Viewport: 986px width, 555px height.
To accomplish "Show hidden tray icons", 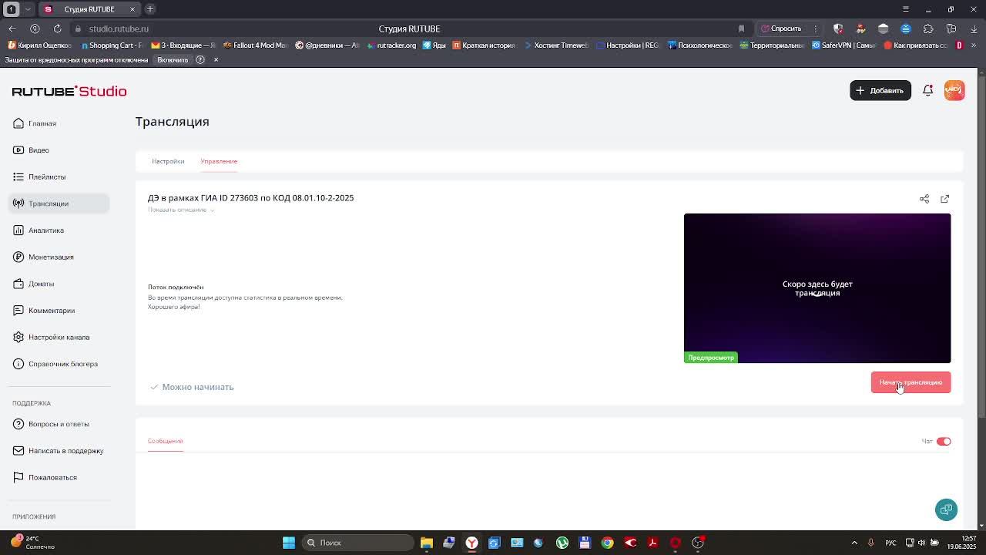I will 854,543.
